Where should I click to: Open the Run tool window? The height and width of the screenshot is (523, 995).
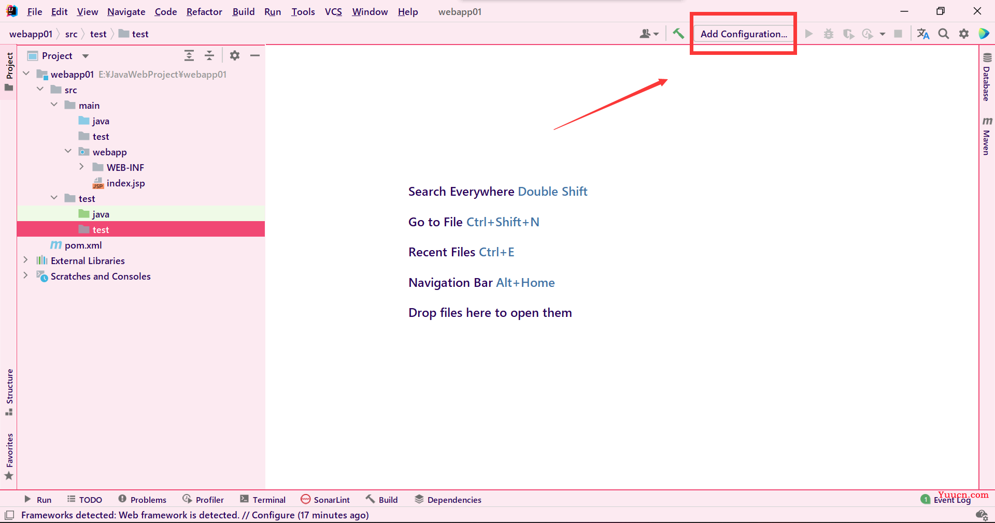[38, 500]
